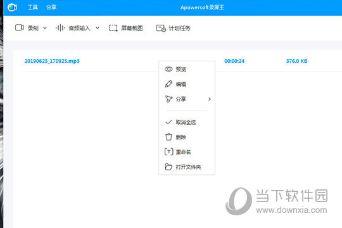This screenshot has height=228, width=342.
Task: Choose 预览 from context menu
Action: pos(187,70)
